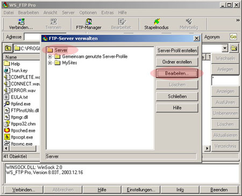Click the Anzeigen side button

tap(225, 92)
